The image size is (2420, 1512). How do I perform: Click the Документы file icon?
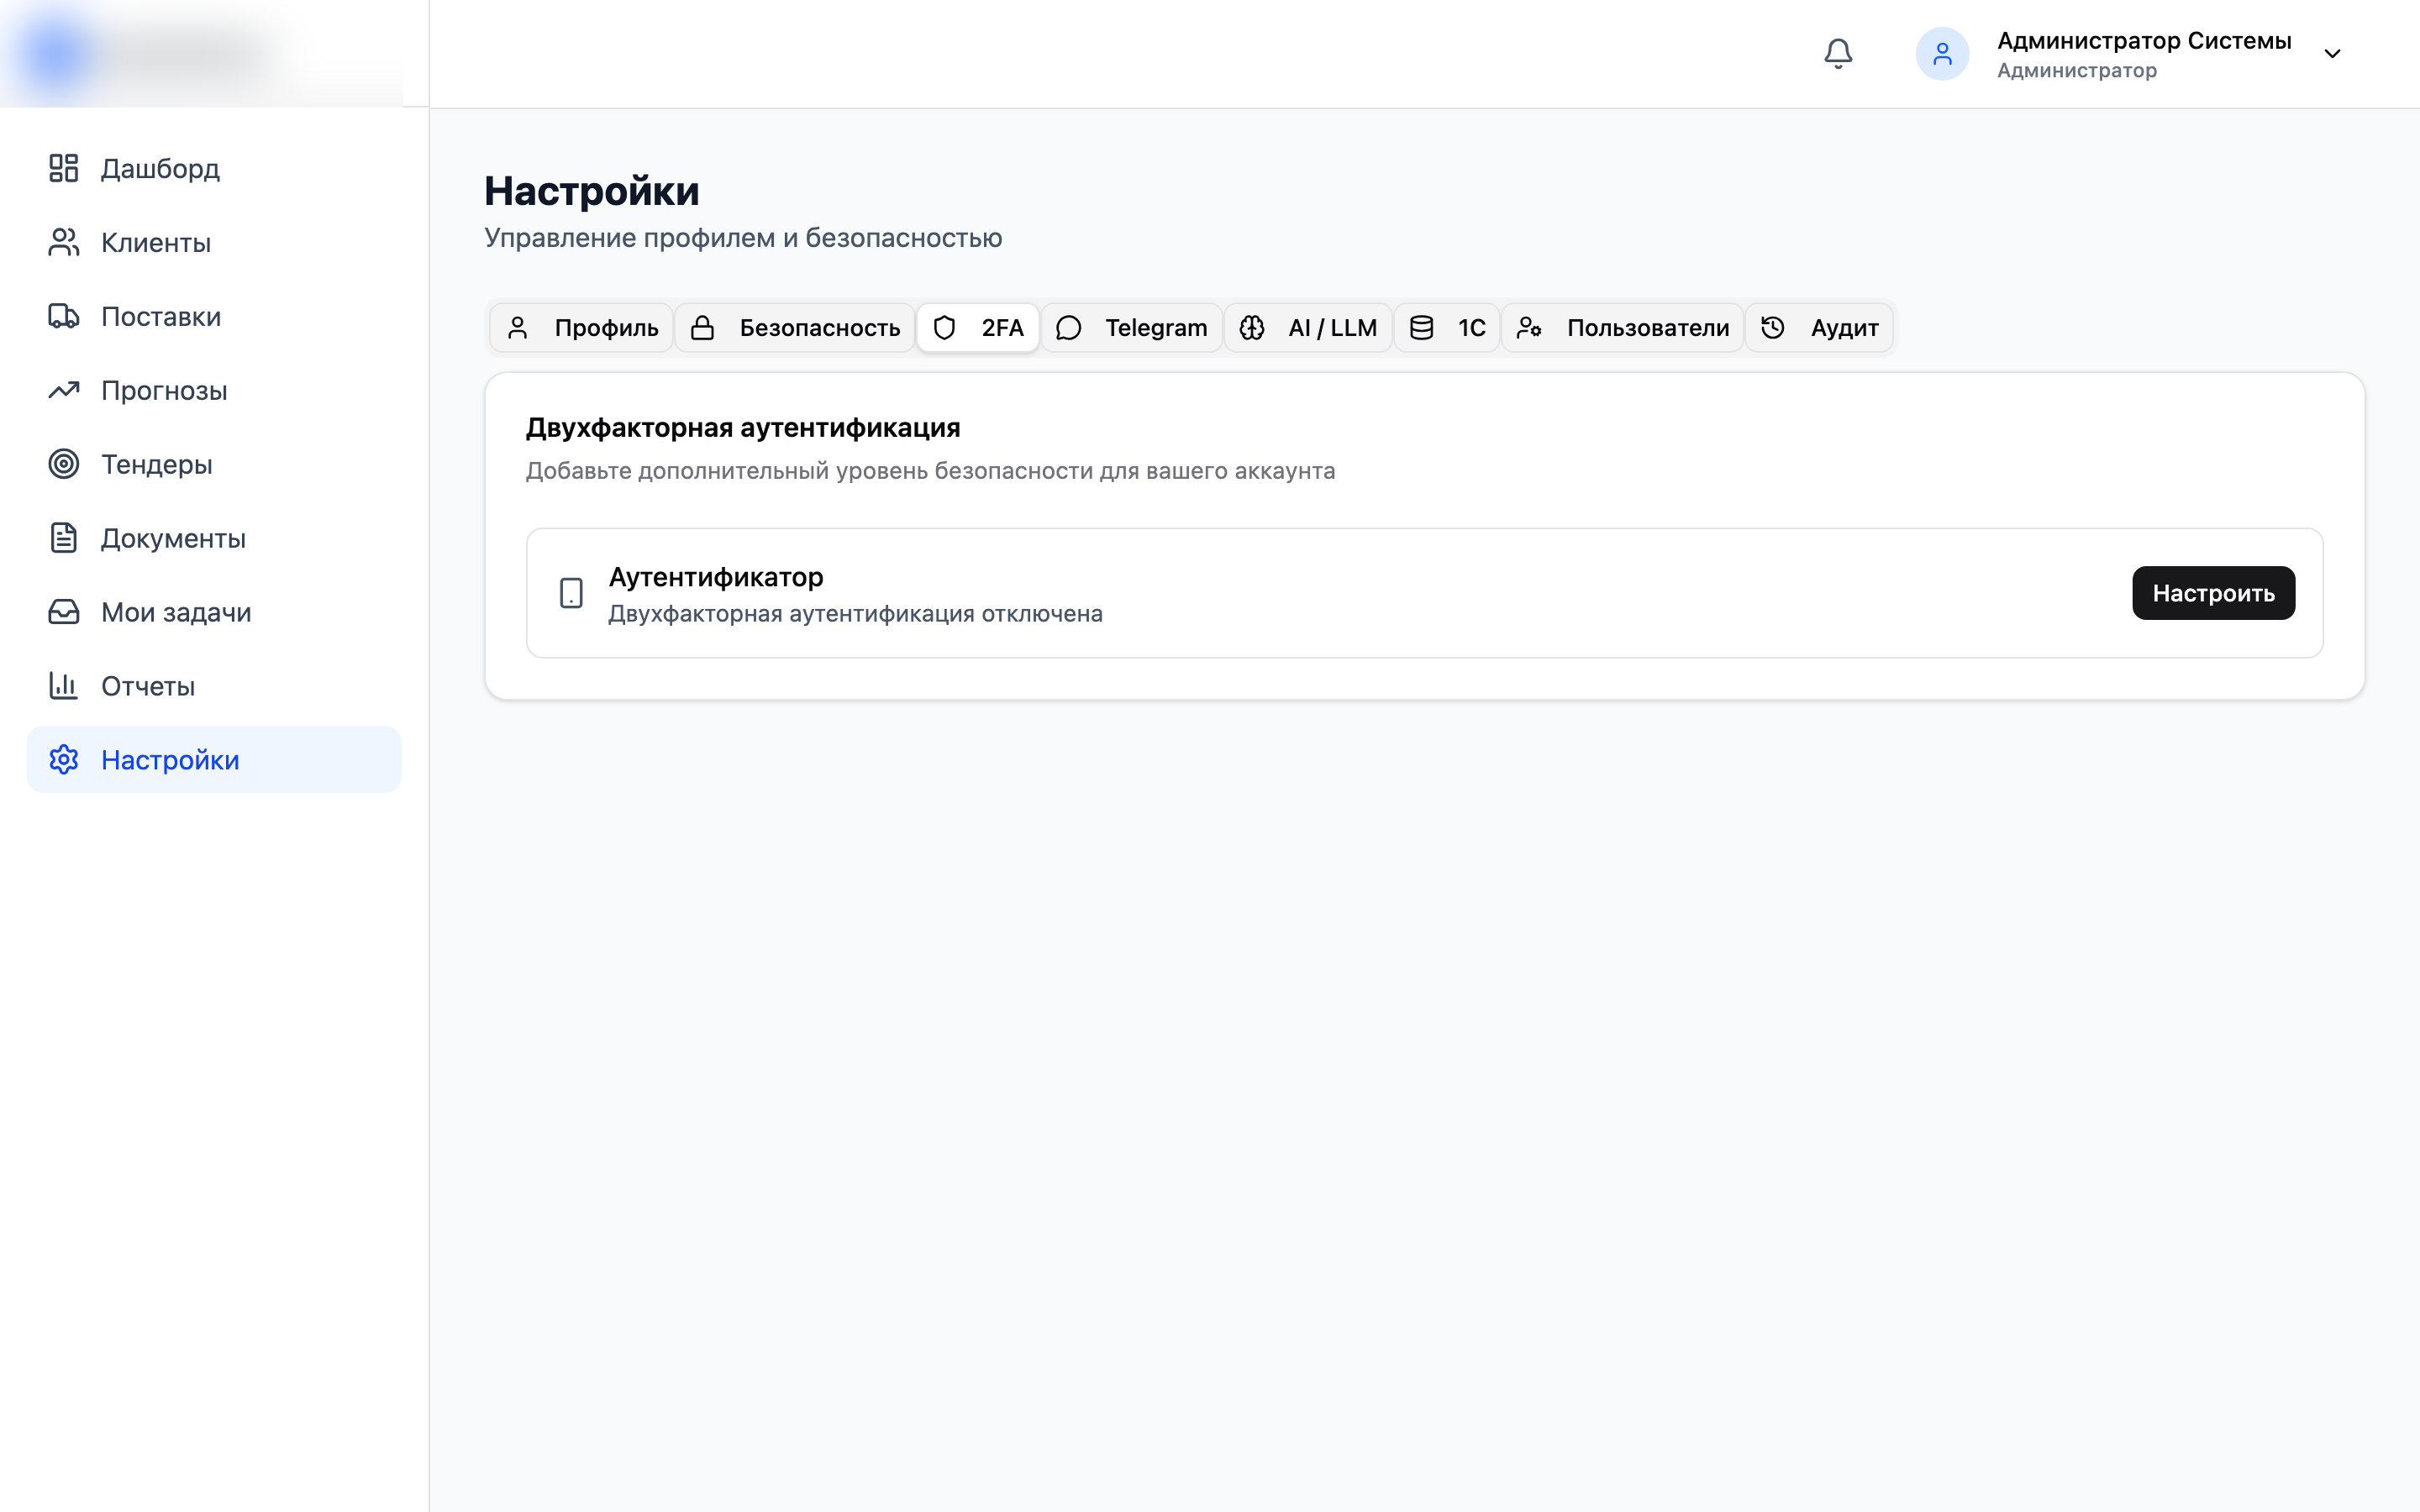(64, 538)
